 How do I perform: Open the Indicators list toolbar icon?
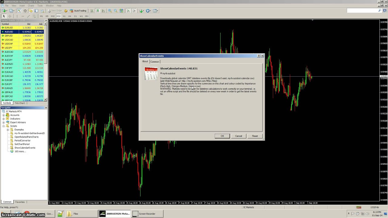coord(141,11)
